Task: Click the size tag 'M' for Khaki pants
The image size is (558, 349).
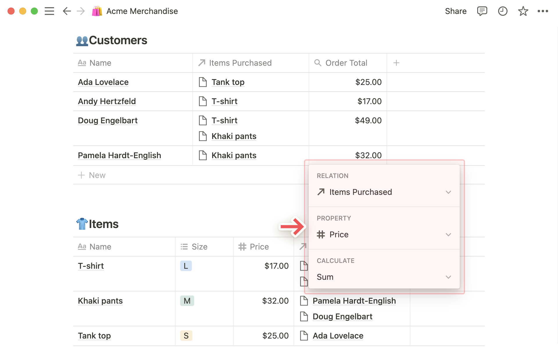Action: pyautogui.click(x=187, y=300)
